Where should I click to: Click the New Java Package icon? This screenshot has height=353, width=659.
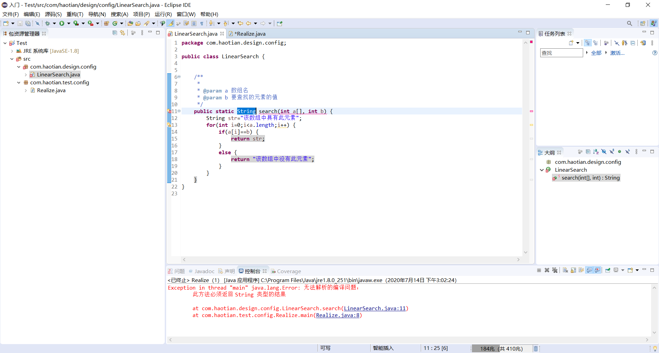pyautogui.click(x=106, y=23)
